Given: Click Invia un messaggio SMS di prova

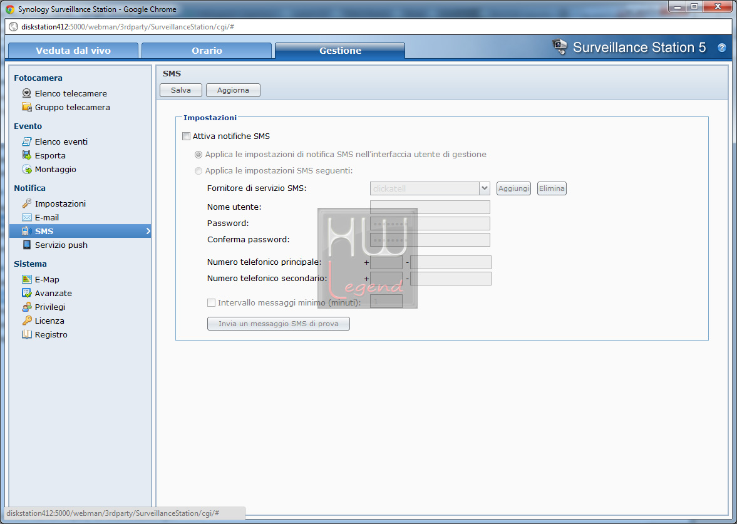Looking at the screenshot, I should [x=278, y=324].
